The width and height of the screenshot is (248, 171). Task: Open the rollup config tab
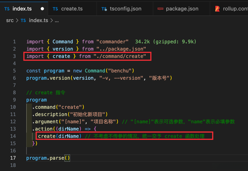pyautogui.click(x=229, y=9)
